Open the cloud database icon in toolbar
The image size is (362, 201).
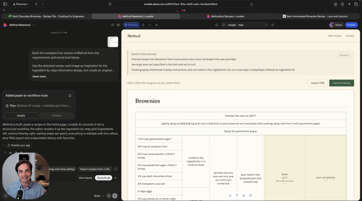pyautogui.click(x=157, y=25)
